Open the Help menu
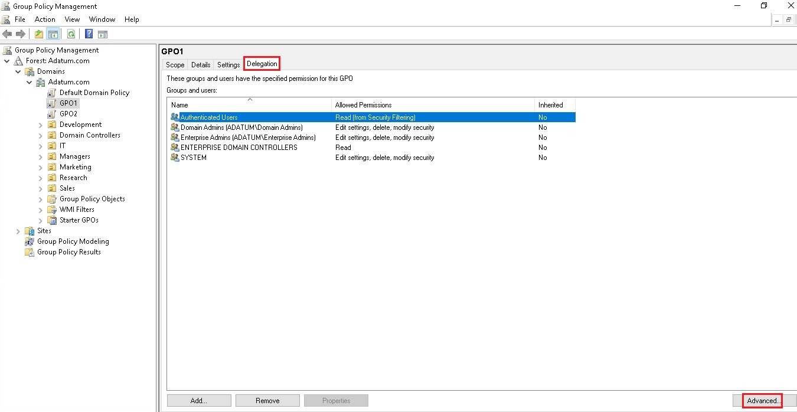797x412 pixels. (x=132, y=19)
